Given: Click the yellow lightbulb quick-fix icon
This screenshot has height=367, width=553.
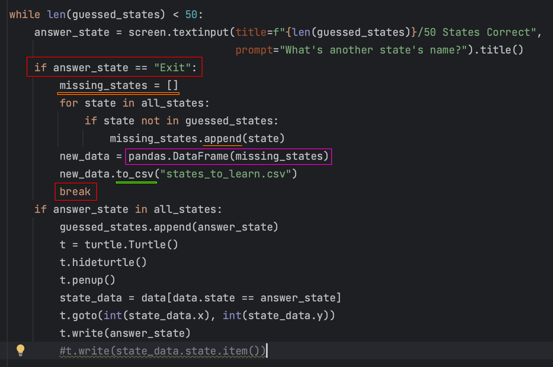Looking at the screenshot, I should tap(21, 350).
